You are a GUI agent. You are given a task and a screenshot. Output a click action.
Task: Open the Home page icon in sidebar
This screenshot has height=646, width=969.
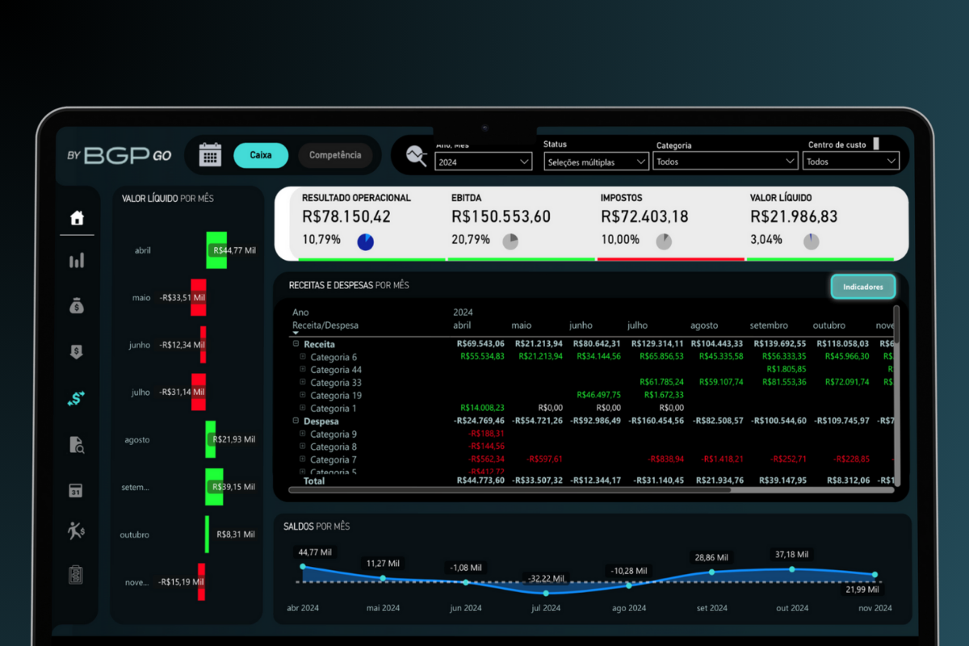pyautogui.click(x=77, y=218)
